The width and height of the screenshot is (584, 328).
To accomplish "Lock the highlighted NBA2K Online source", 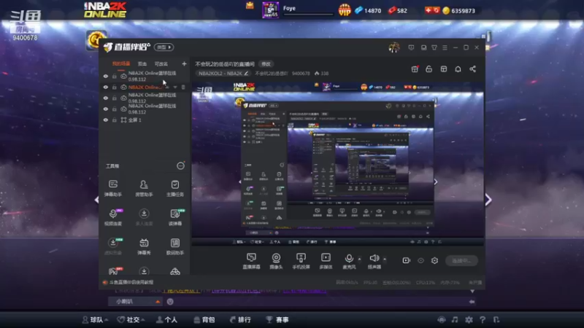I will tap(115, 87).
